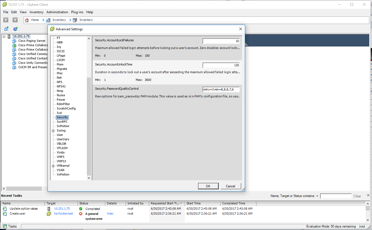Image resolution: width=372 pixels, height=230 pixels.
Task: Click the green Completed status icon
Action: (x=80, y=209)
